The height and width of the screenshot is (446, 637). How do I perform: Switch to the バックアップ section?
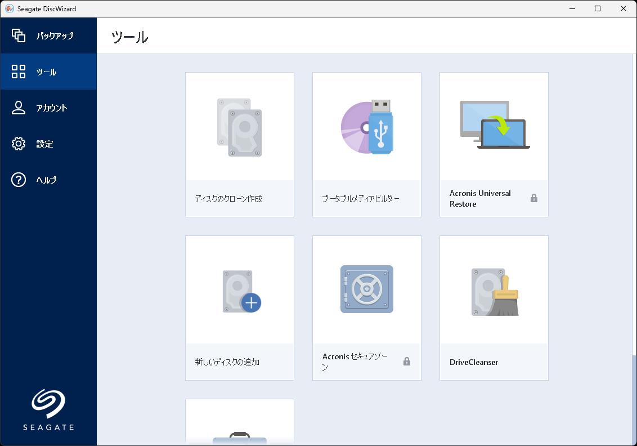tap(48, 35)
